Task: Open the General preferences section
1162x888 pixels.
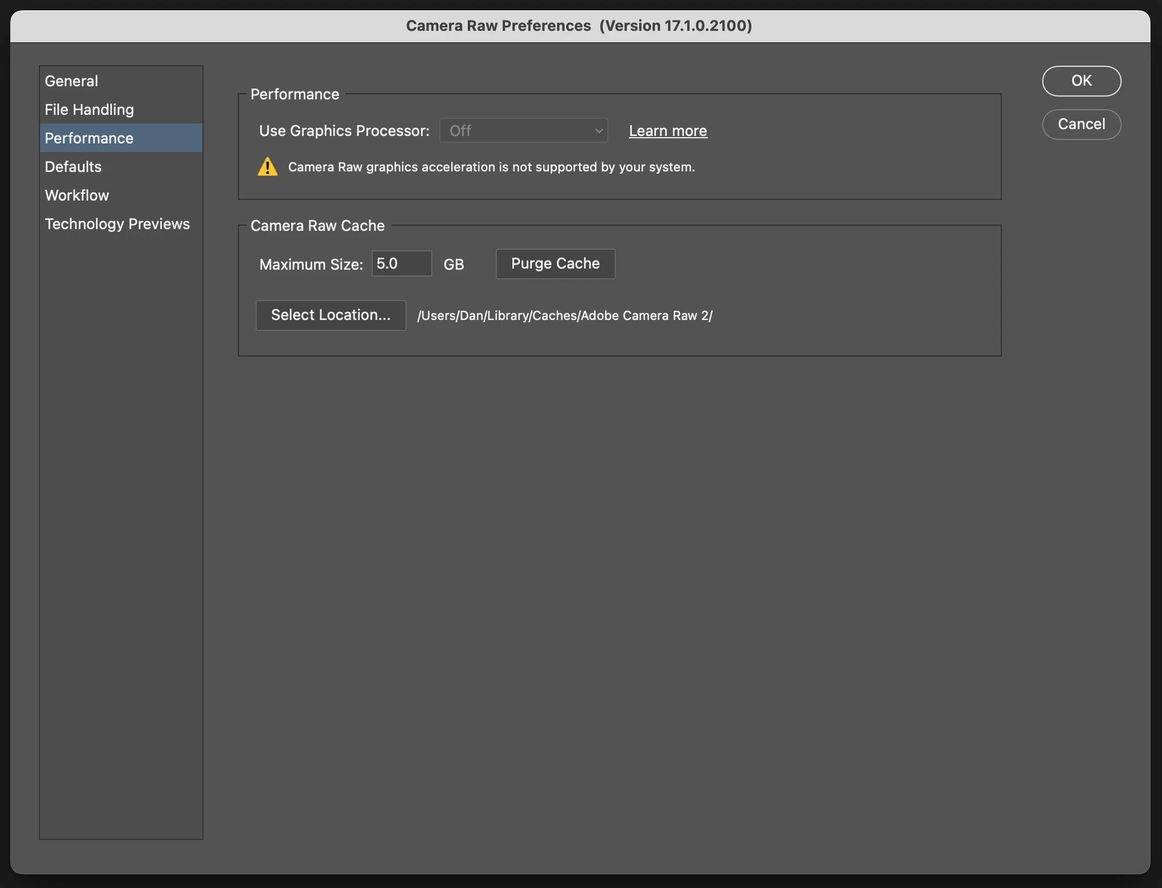Action: coord(71,81)
